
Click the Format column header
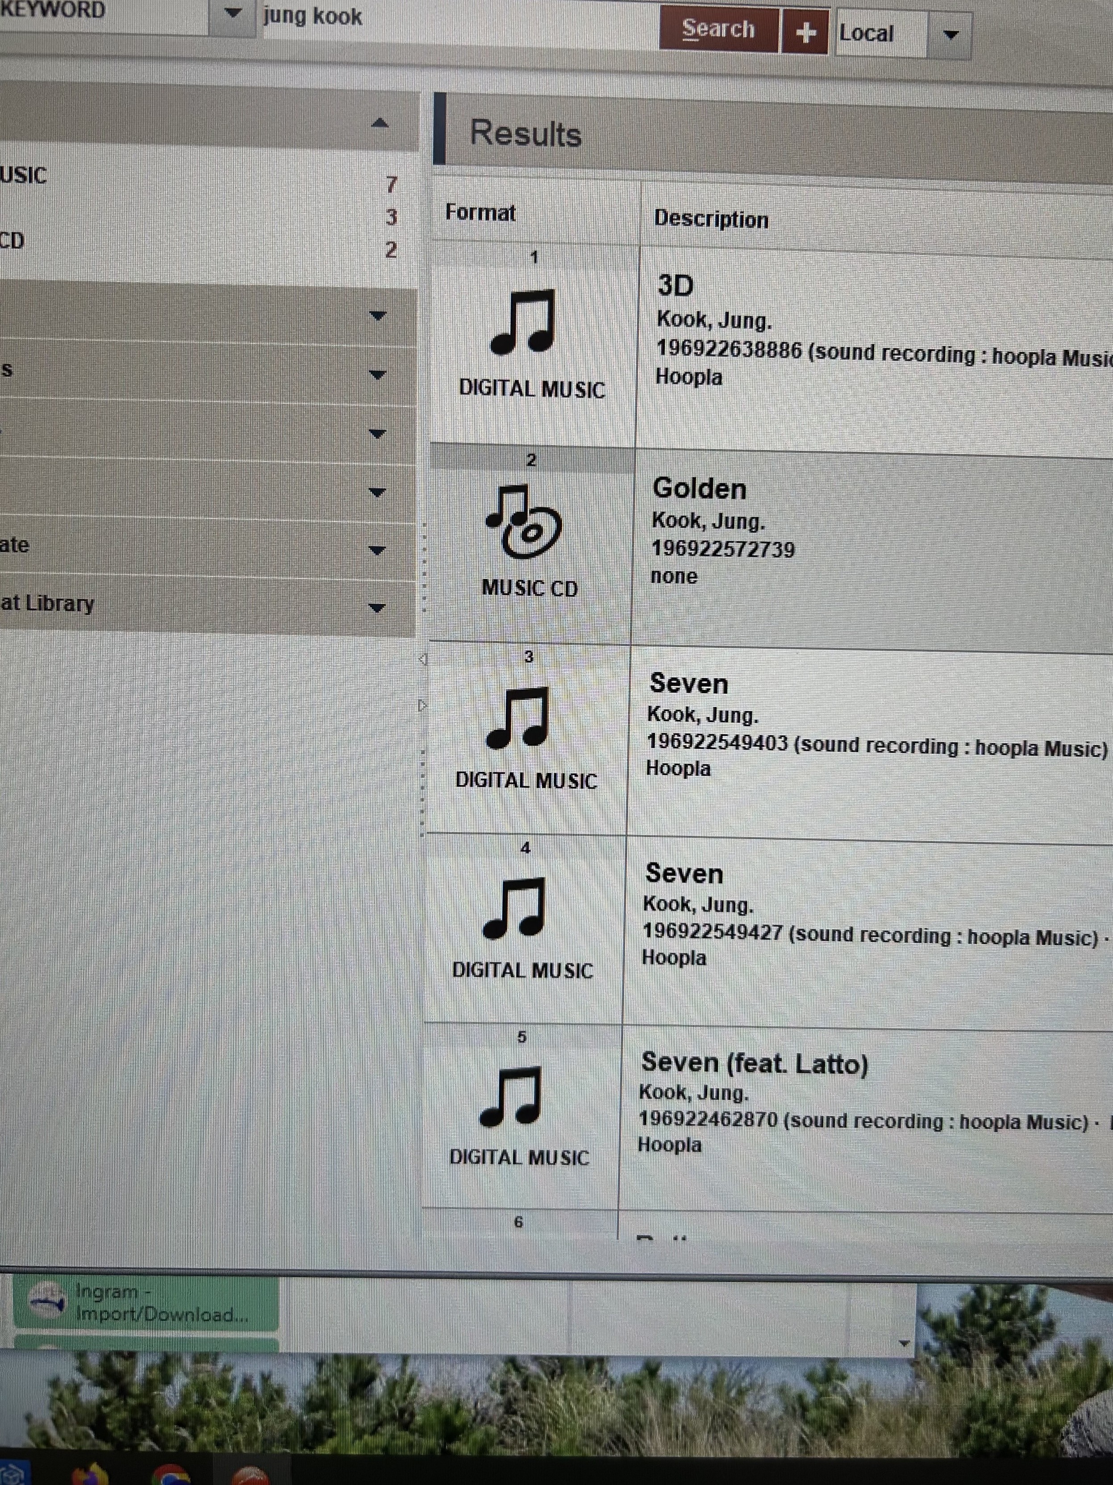(480, 213)
